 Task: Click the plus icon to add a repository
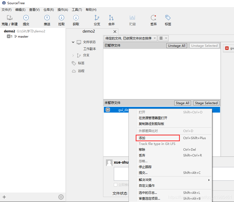(x=4, y=197)
